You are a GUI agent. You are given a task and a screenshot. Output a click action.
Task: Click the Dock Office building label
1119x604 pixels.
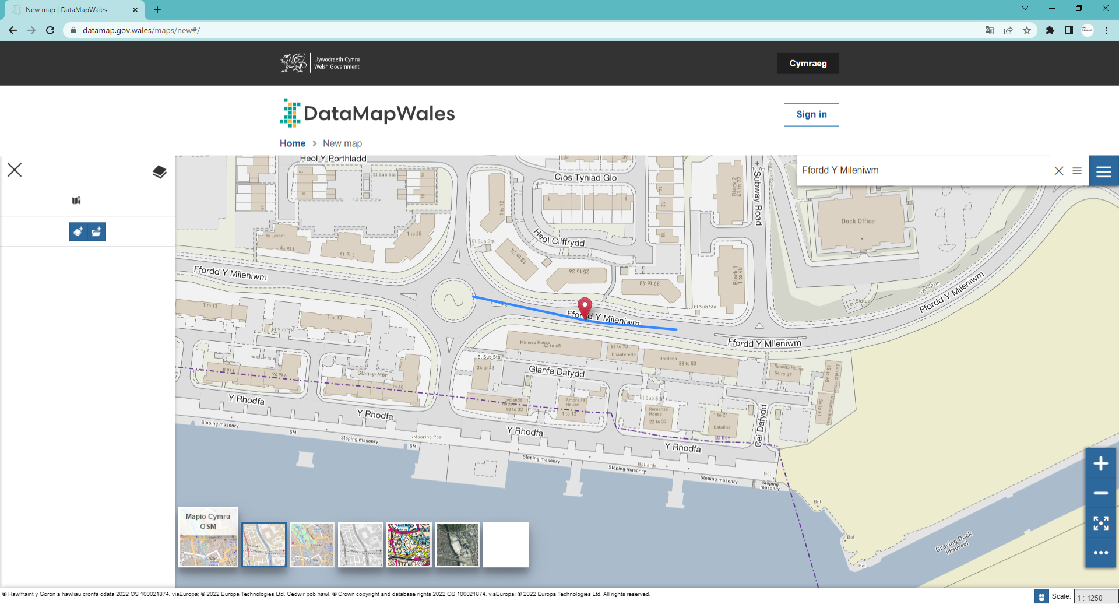pos(858,222)
